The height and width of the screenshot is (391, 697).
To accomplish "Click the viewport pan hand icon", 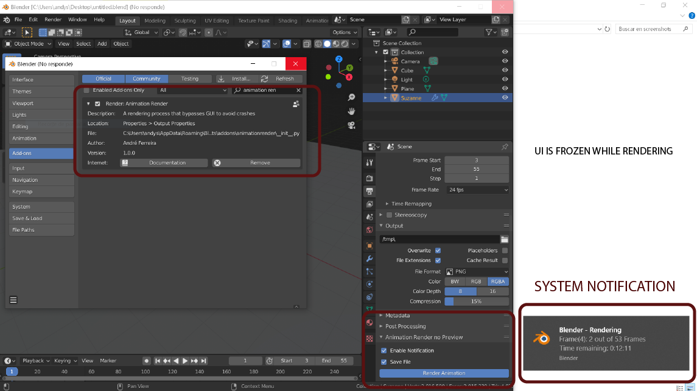I will pos(351,111).
